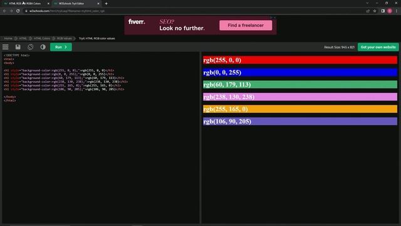Click the code line with rgb(255, 0, 0)
Viewport: 401px width, 226px height.
59,70
